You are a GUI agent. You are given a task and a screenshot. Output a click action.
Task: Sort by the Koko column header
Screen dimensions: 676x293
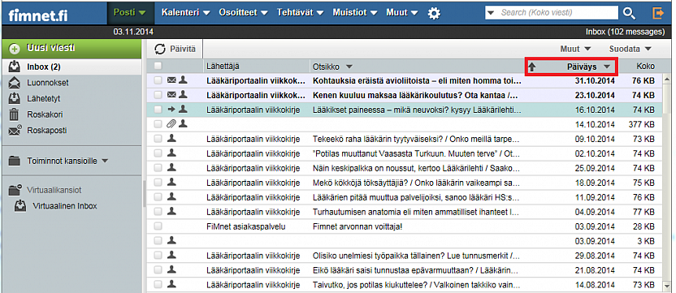645,67
